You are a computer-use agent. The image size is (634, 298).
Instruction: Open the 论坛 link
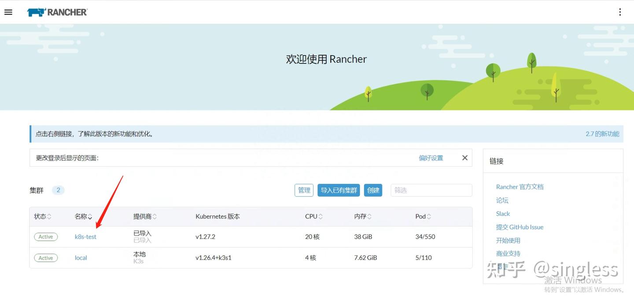pos(502,200)
